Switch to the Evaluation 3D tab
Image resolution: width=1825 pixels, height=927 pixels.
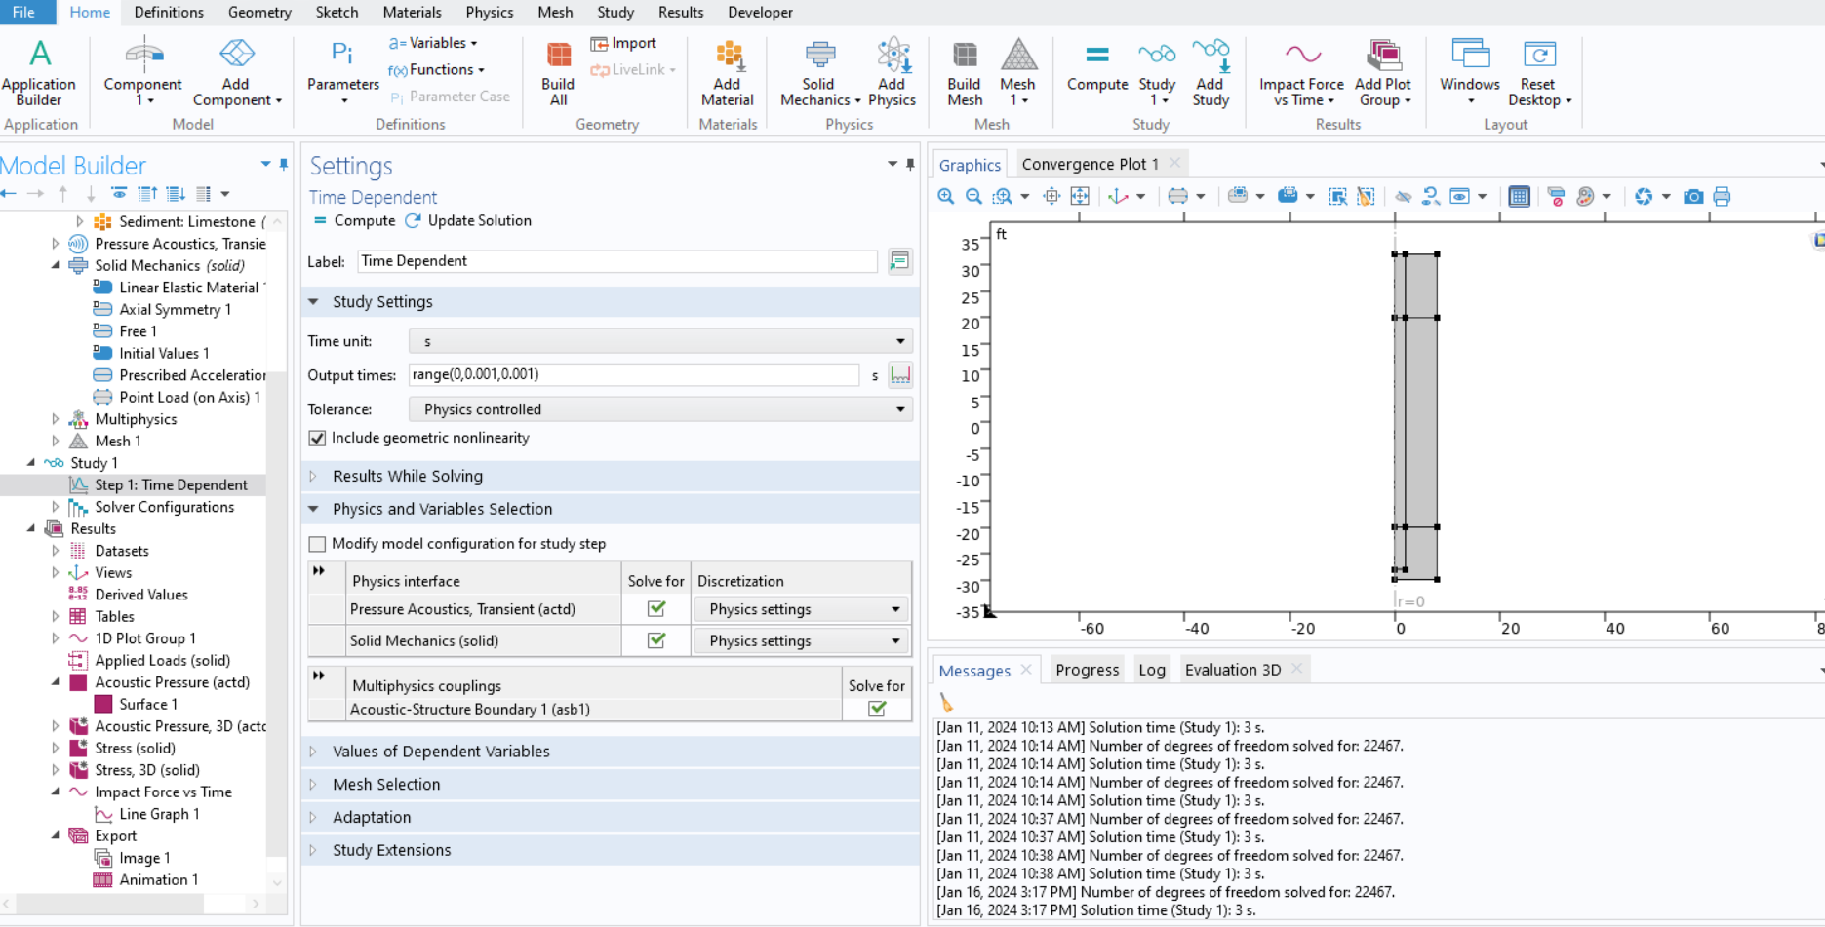pyautogui.click(x=1233, y=670)
